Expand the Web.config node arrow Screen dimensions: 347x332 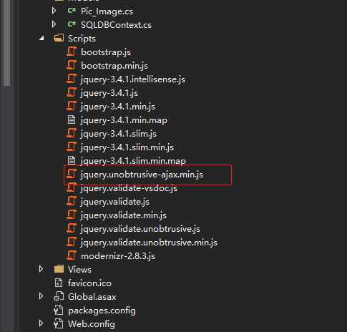(x=41, y=323)
